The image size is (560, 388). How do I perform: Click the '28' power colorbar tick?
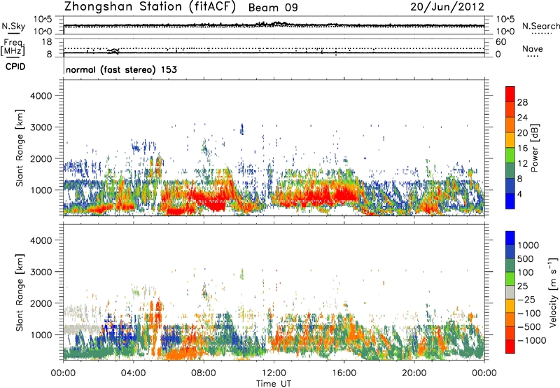click(x=522, y=102)
